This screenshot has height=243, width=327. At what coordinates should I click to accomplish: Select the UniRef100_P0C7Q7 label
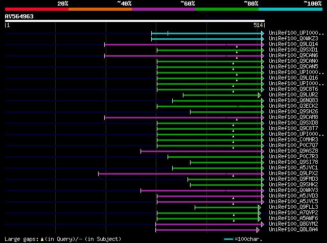point(293,145)
